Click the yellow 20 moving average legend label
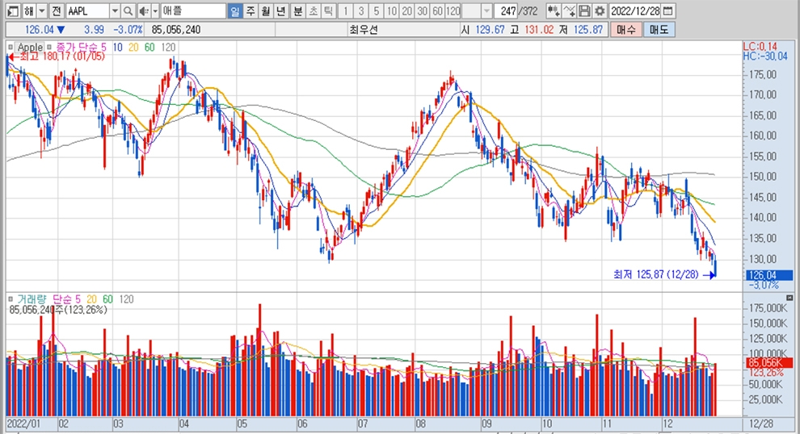Viewport: 800px width, 434px height. point(133,48)
